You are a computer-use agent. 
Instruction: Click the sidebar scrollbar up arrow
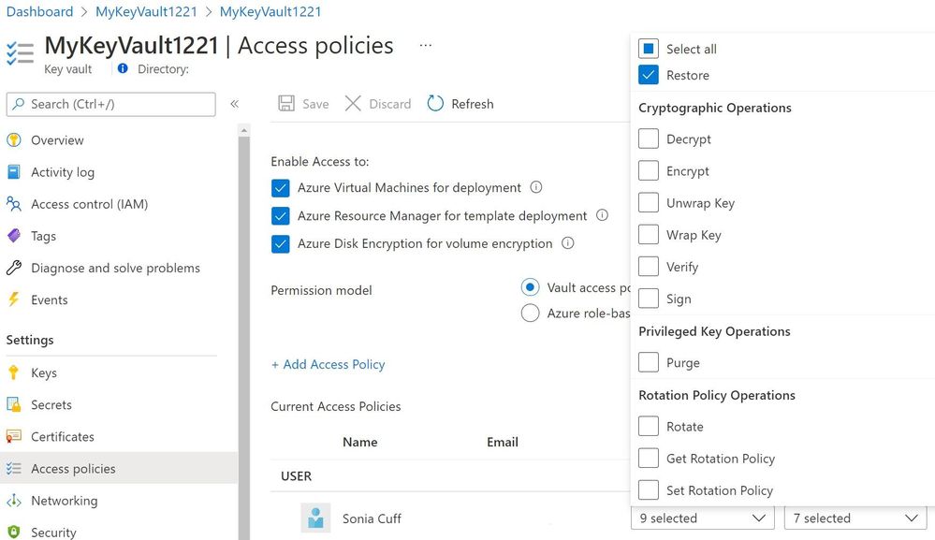[243, 130]
